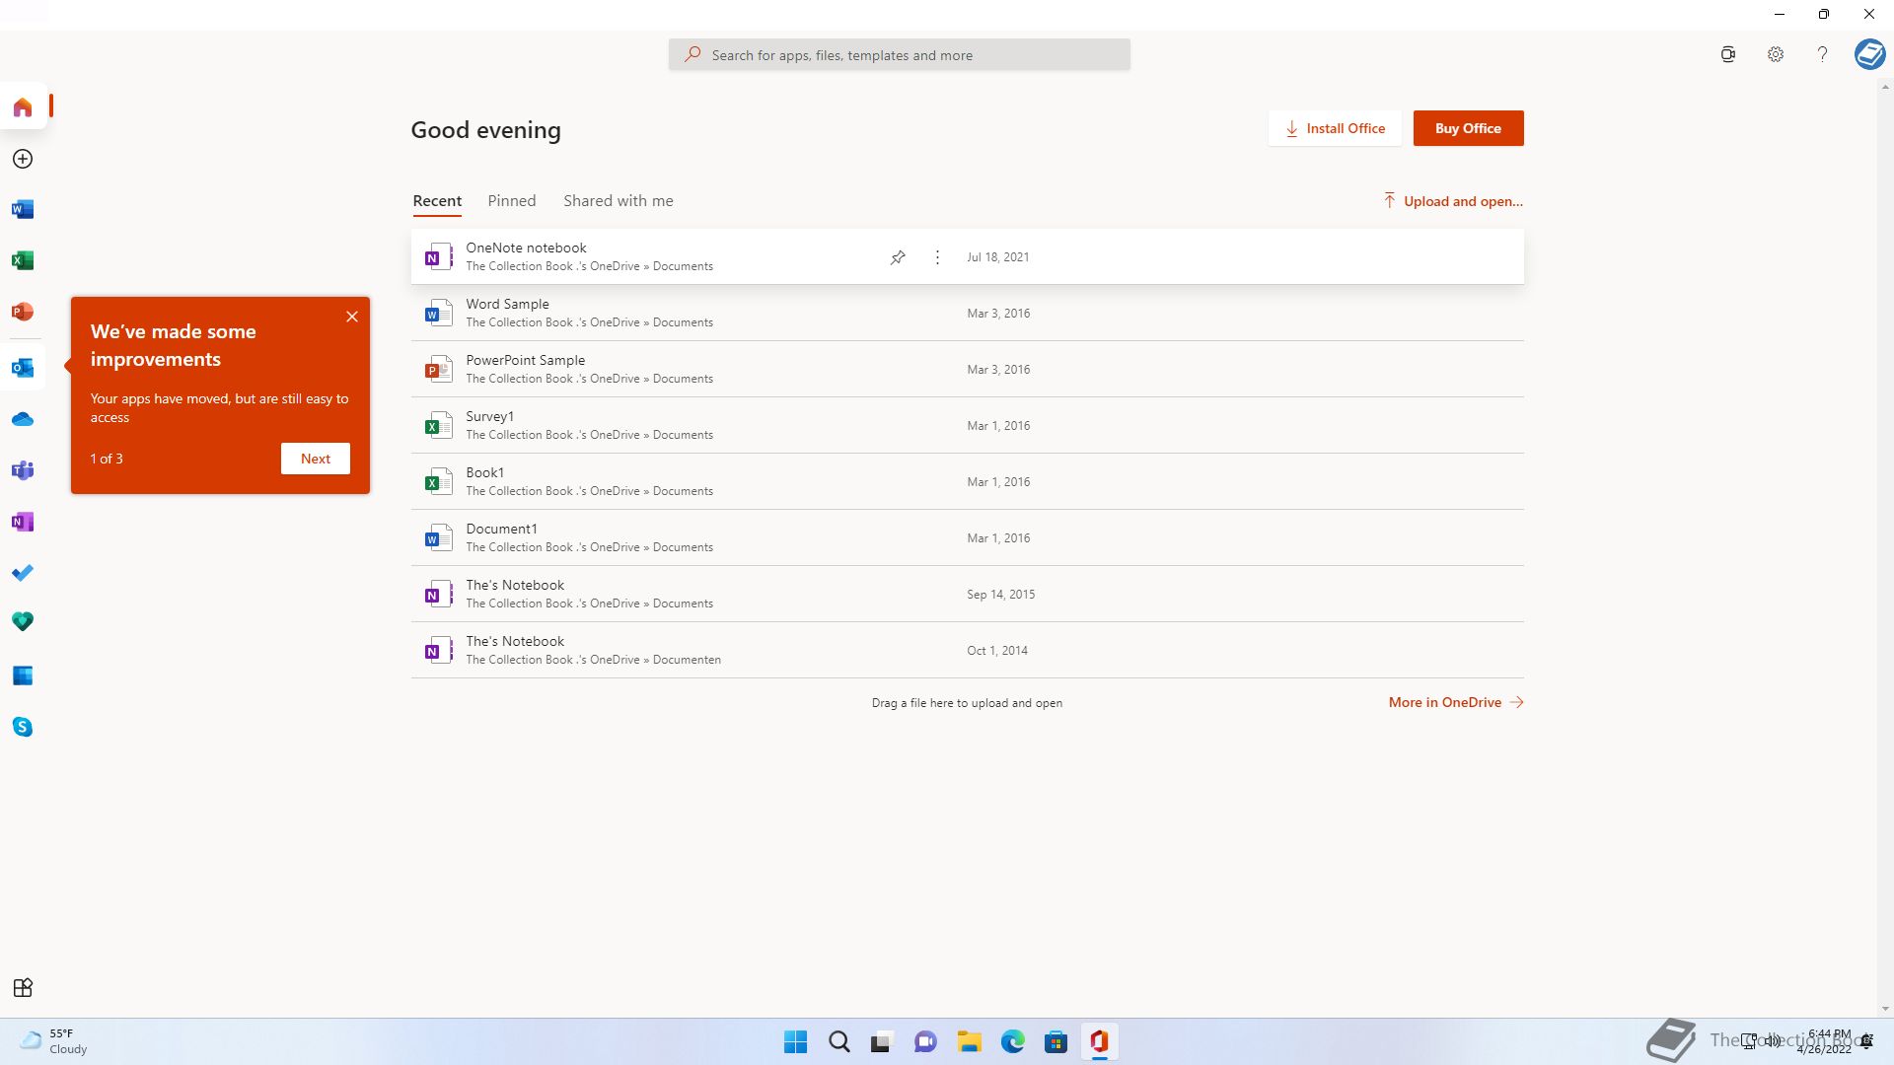Open The's Notebook dated Sep 14, 2015
The height and width of the screenshot is (1065, 1894).
click(x=967, y=595)
